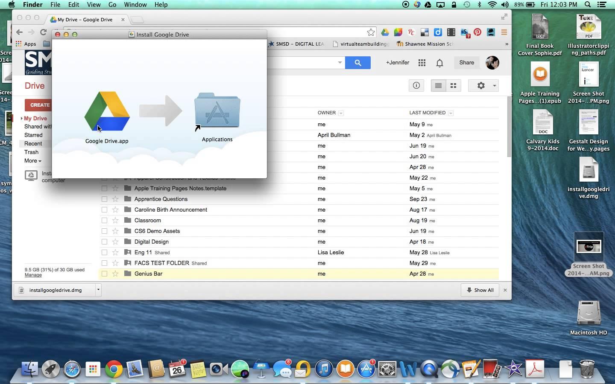This screenshot has height=384, width=615.
Task: Open the OWNER column filter dropdown
Action: tap(341, 113)
